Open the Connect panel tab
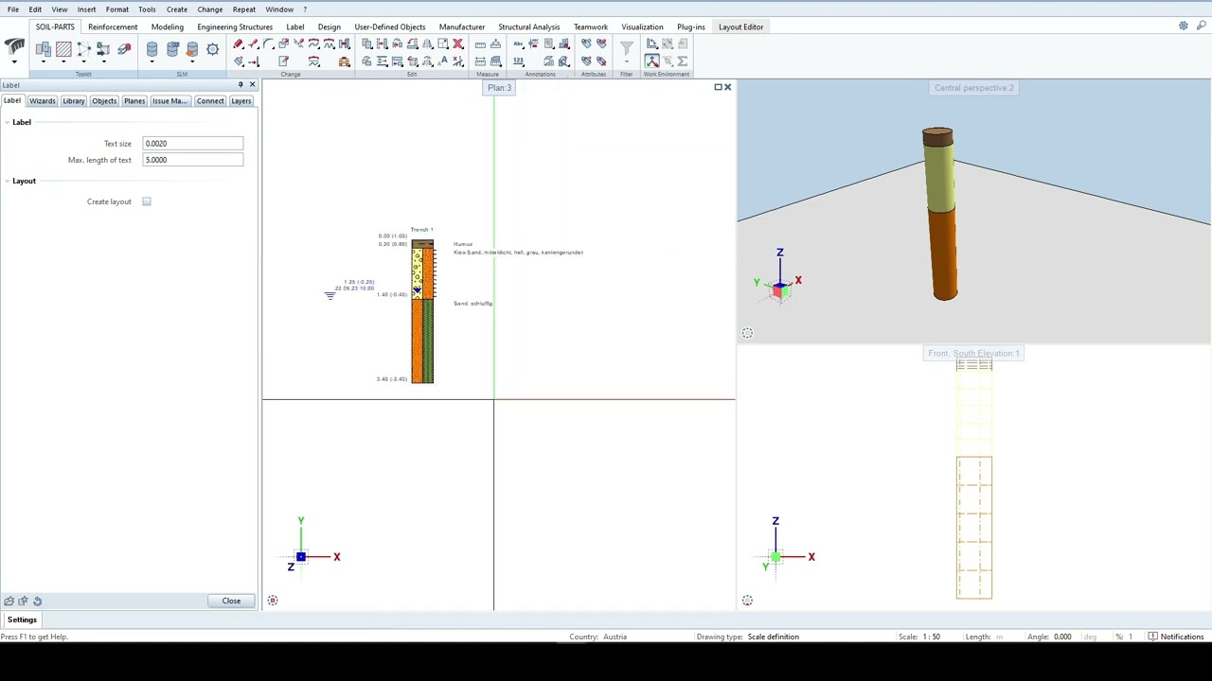1212x681 pixels. click(210, 101)
